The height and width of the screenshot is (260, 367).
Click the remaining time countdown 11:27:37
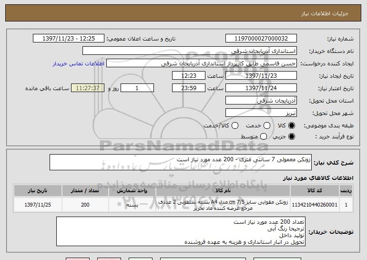88,88
